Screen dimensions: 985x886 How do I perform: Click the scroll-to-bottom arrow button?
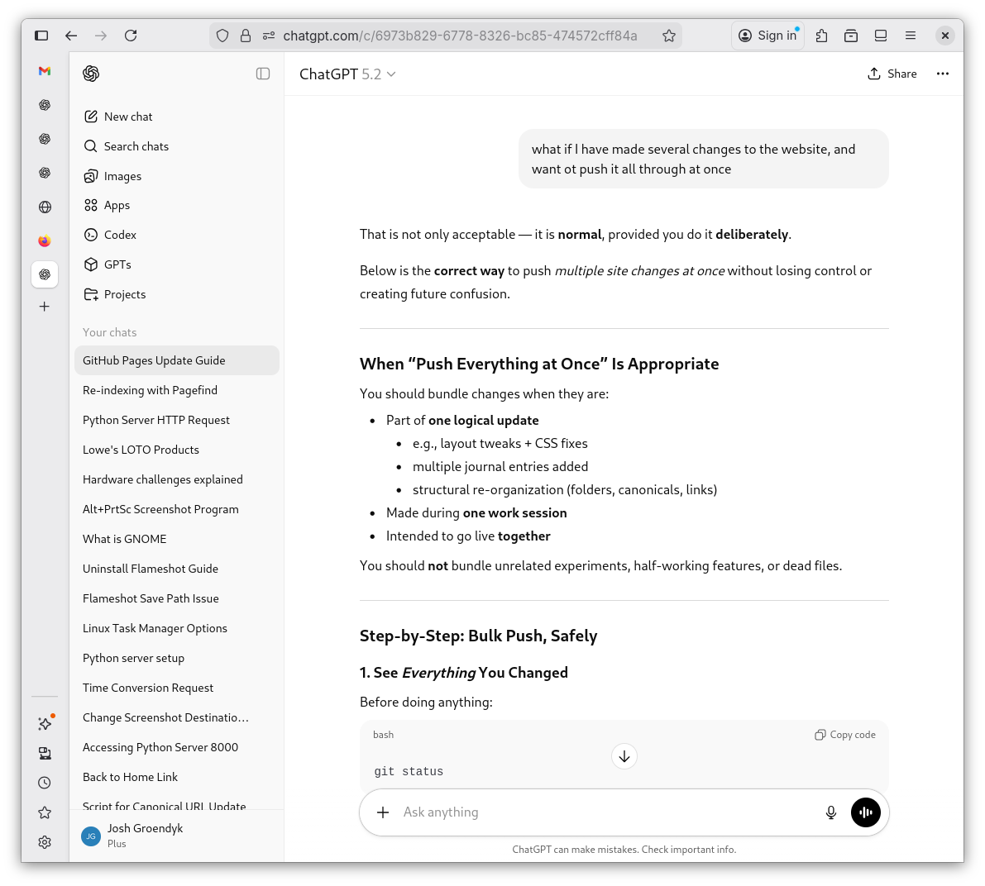point(624,756)
